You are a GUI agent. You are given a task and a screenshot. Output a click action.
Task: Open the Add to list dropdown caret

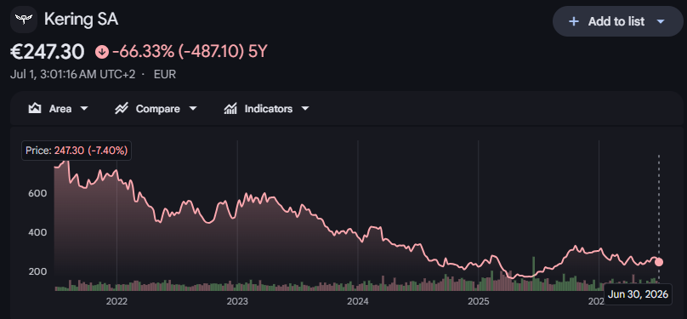pos(661,21)
